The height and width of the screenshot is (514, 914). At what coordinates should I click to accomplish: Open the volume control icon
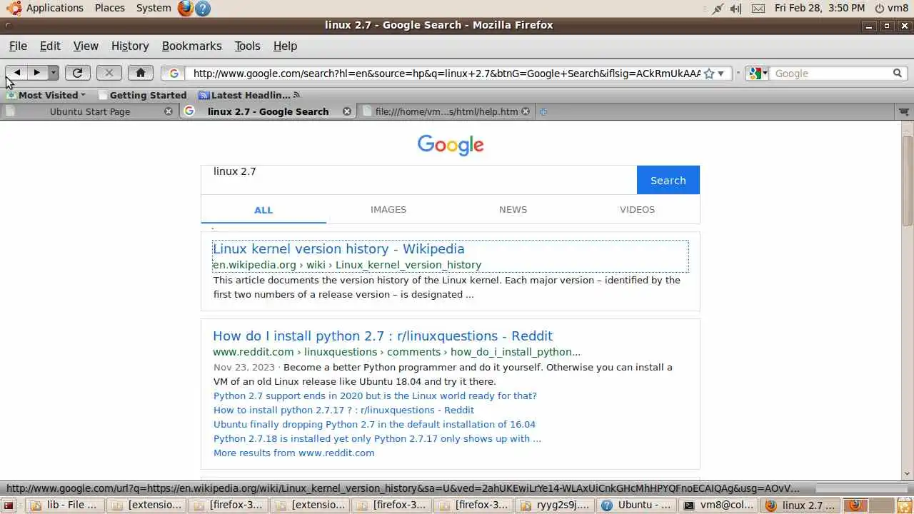(735, 9)
